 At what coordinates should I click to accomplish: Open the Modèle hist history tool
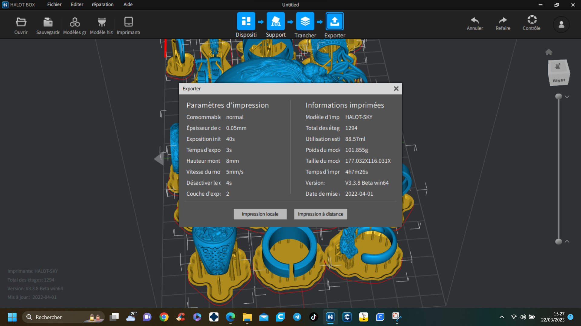[102, 22]
